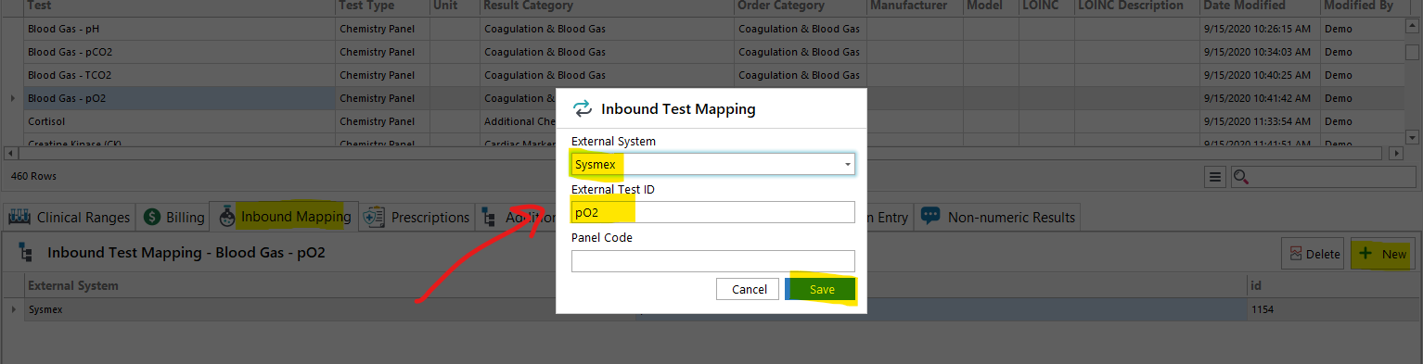Open the Non-numeric Results tab

997,217
